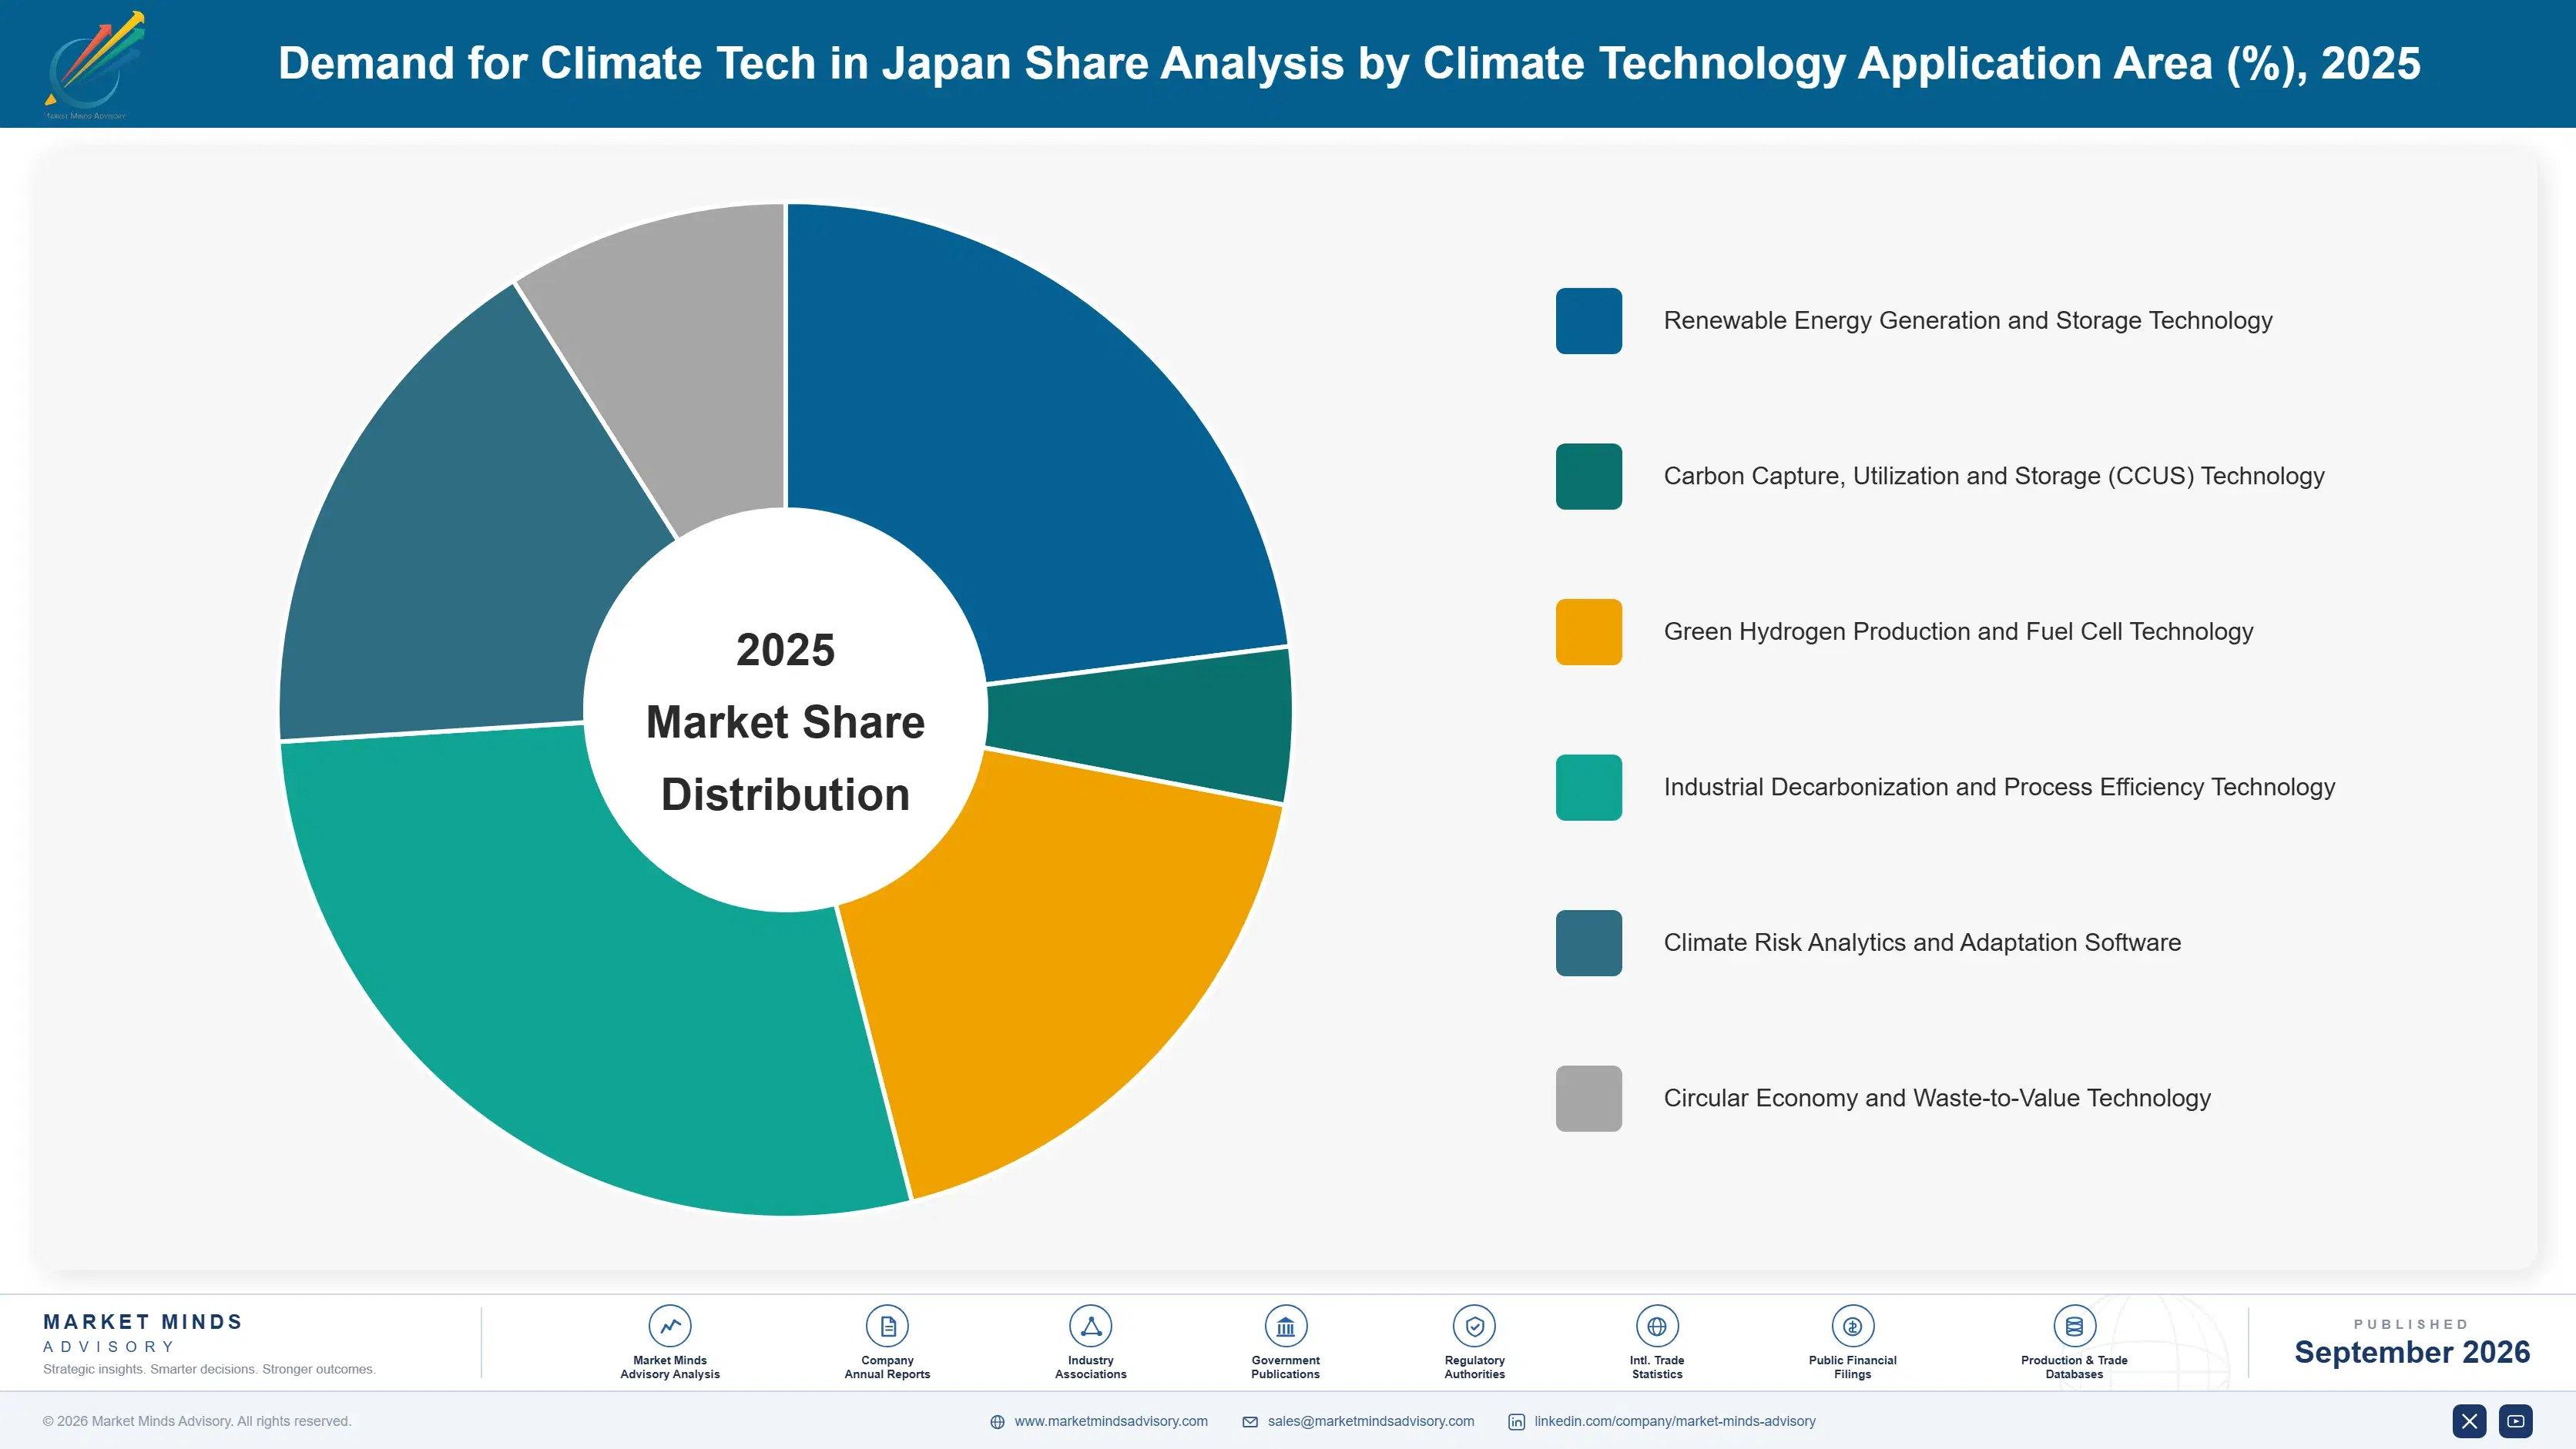Open www.marketmindsadvisory.com link
Viewport: 2576px width, 1449px height.
click(1111, 1421)
